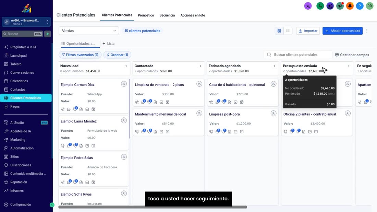Switch to the Pronóstico tab
This screenshot has width=377, height=212.
pyautogui.click(x=146, y=15)
